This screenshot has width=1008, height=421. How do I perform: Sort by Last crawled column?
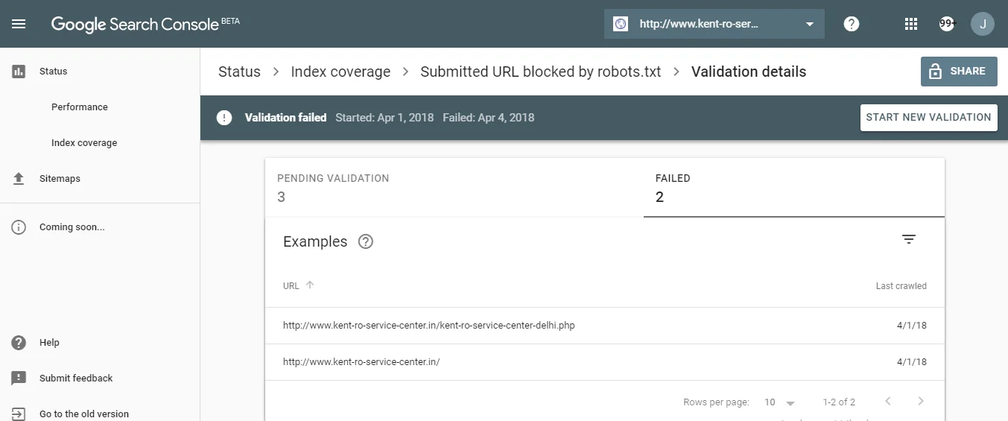click(901, 285)
